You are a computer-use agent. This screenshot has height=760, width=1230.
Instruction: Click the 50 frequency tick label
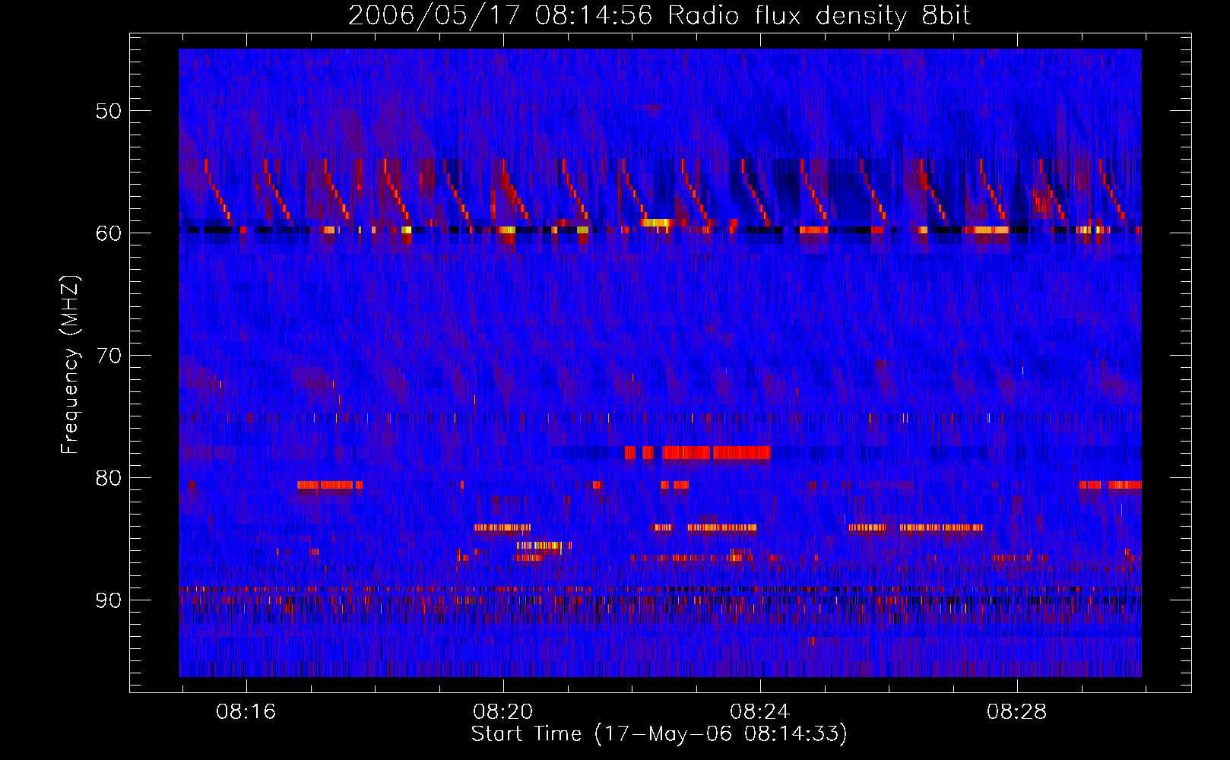coord(109,111)
